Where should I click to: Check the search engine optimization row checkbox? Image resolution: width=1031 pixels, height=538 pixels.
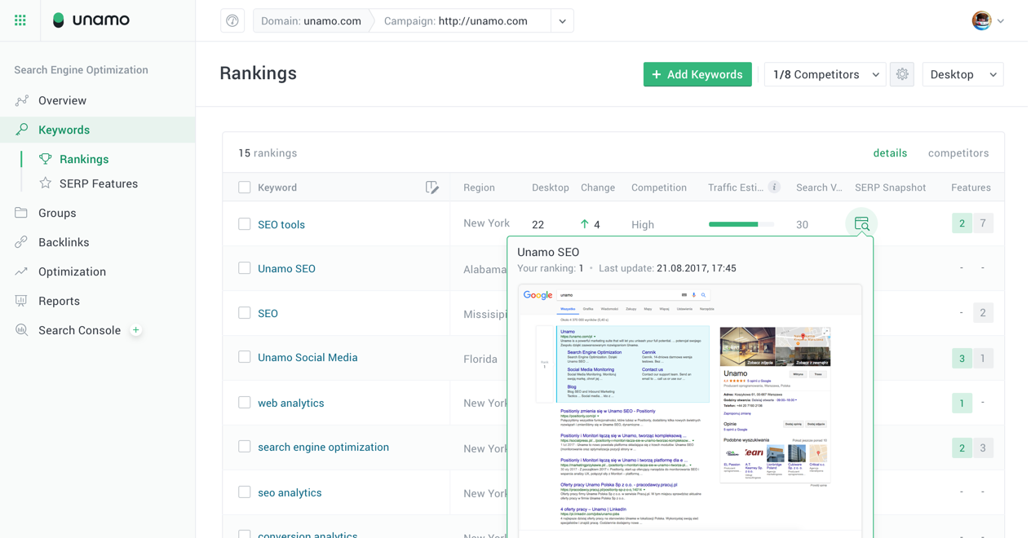click(245, 447)
